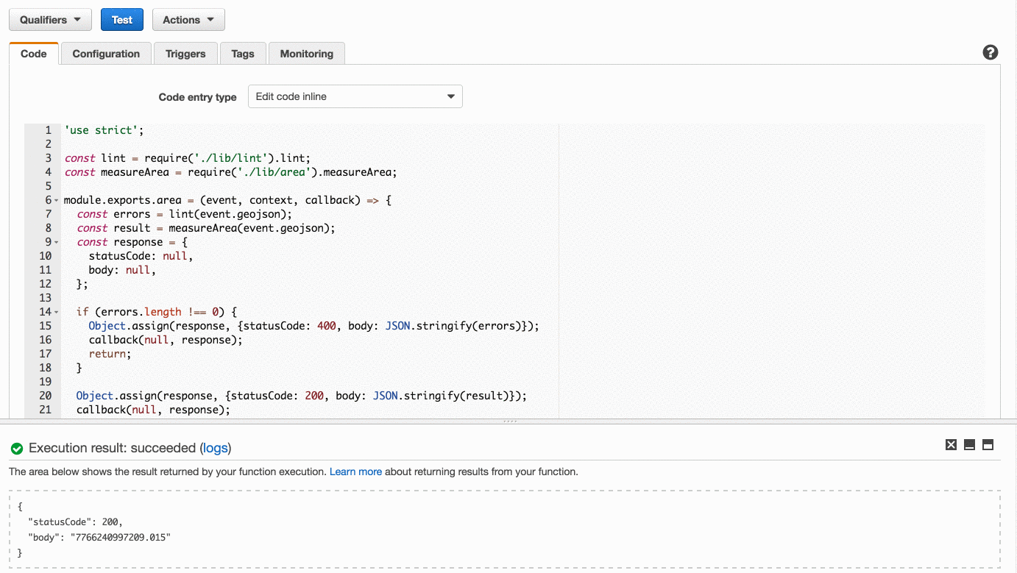Viewport: 1017px width, 573px height.
Task: Switch to the Configuration tab
Action: 105,53
